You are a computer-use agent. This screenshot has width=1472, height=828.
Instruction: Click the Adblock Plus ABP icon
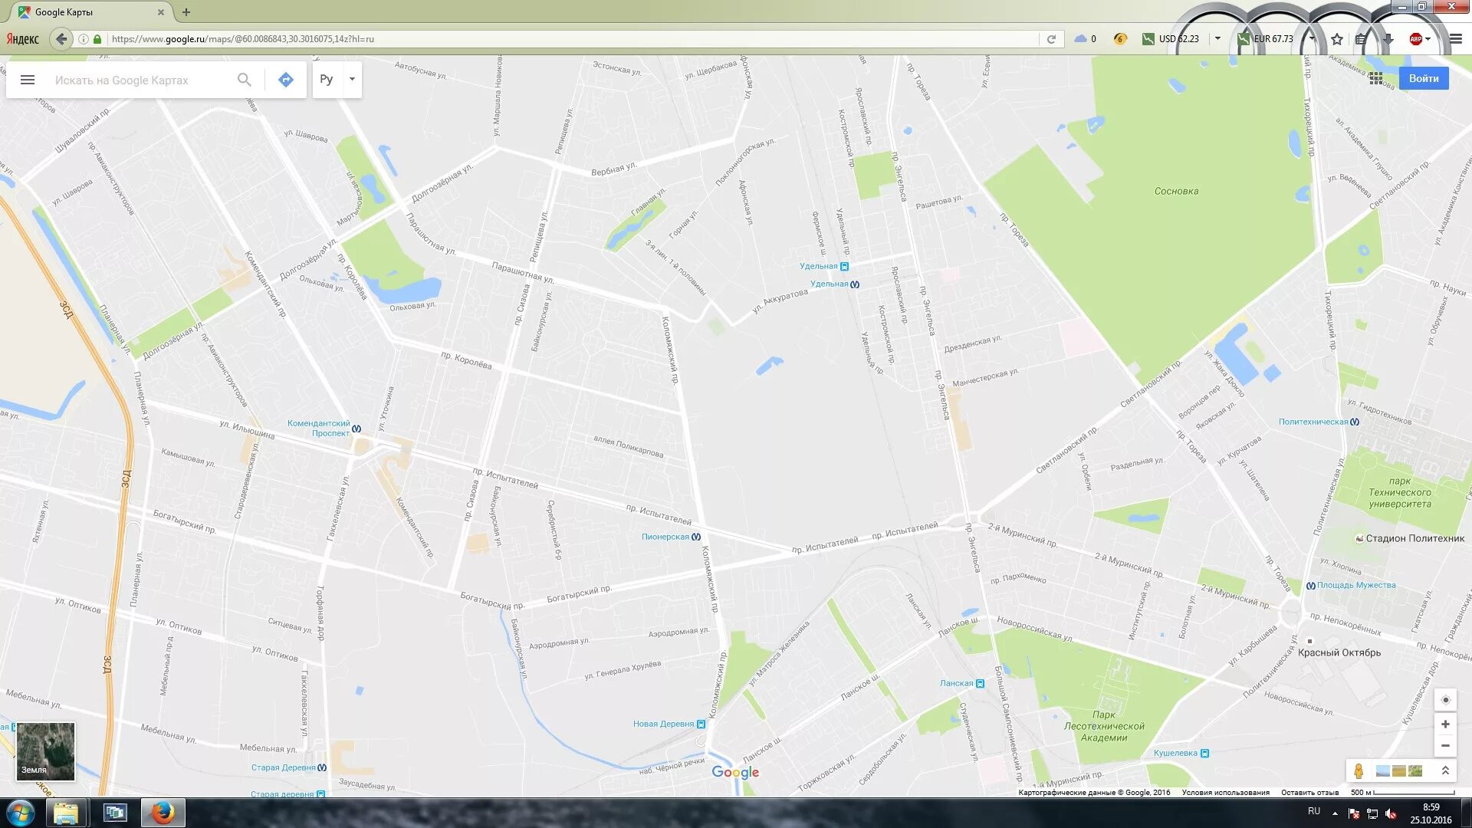click(1415, 39)
